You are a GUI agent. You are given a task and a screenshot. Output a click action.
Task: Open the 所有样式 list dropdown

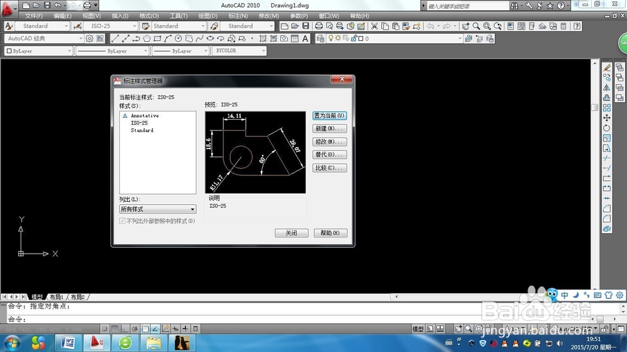(157, 209)
